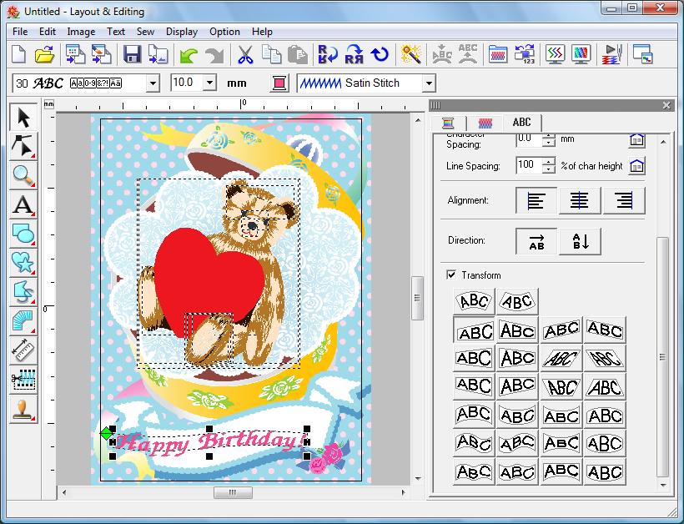Set alignment to right
This screenshot has width=684, height=524.
coord(624,201)
